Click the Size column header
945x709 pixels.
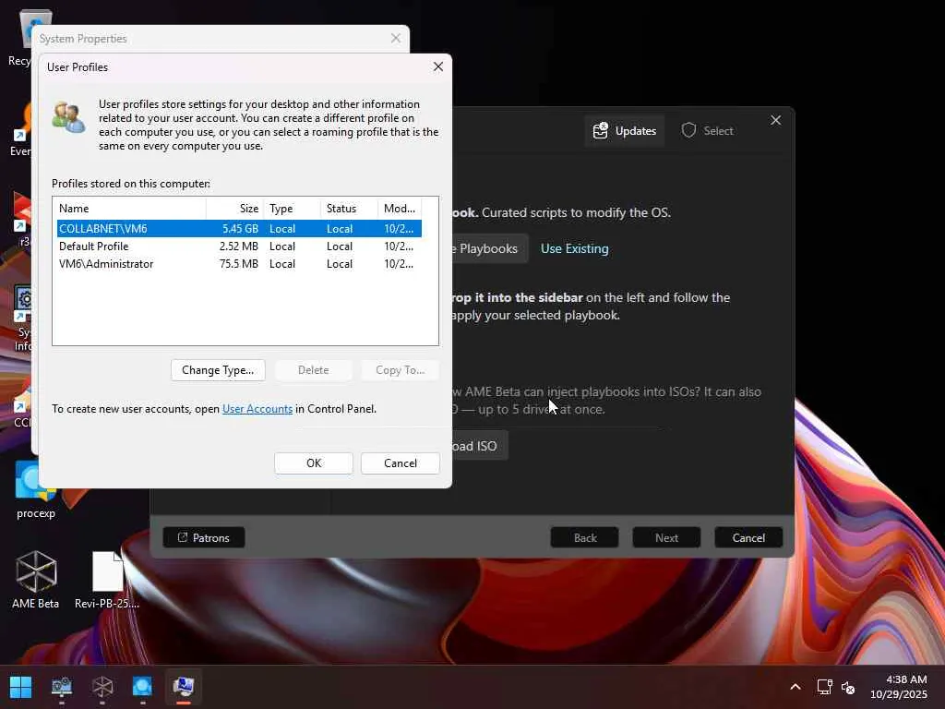235,209
